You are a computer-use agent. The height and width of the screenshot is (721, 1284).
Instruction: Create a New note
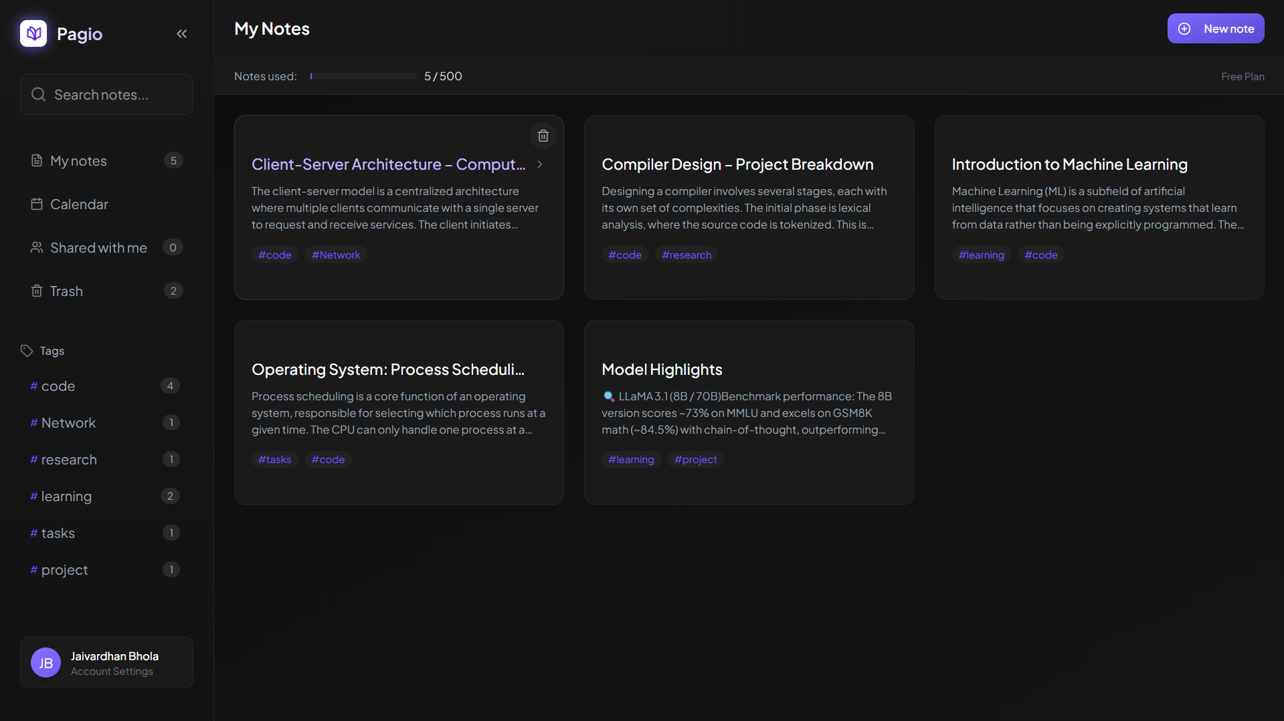[1216, 29]
